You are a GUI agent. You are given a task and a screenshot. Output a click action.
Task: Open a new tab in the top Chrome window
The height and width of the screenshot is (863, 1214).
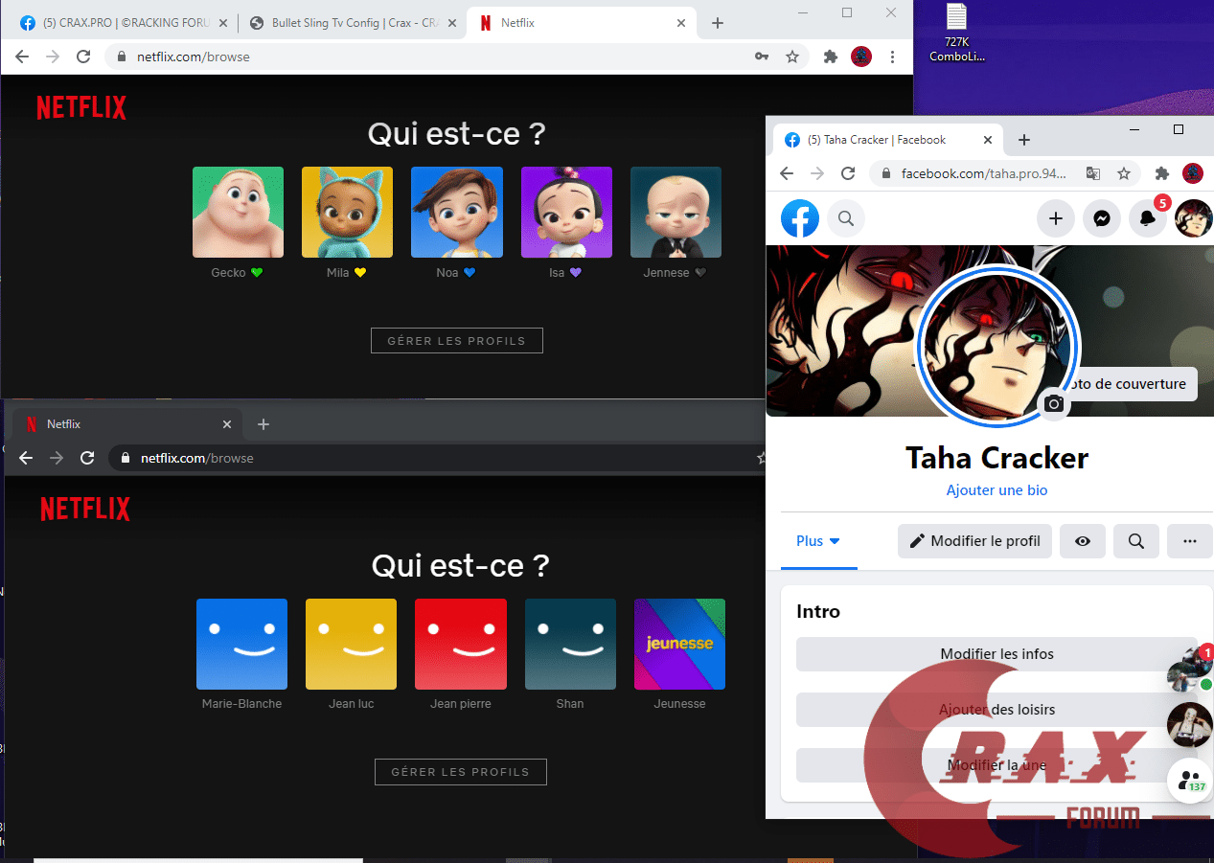tap(718, 23)
